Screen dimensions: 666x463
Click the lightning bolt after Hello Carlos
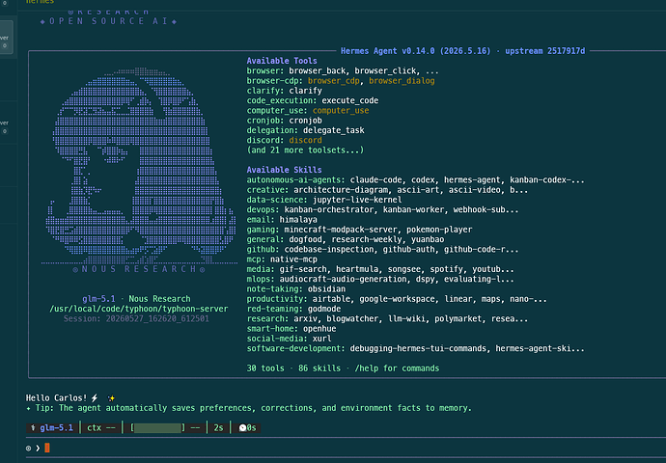click(x=95, y=398)
